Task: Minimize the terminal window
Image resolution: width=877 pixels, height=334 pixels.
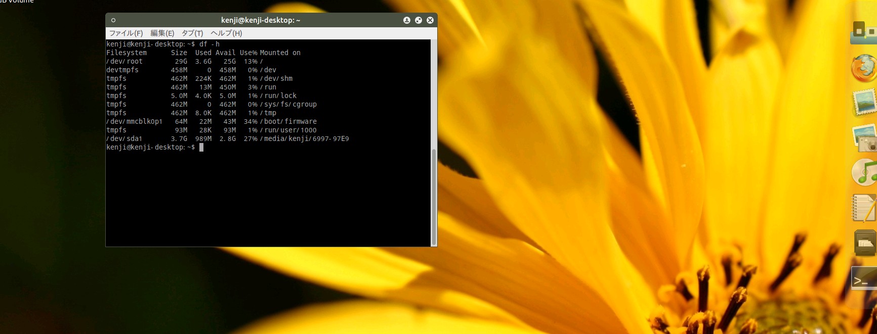Action: click(407, 20)
